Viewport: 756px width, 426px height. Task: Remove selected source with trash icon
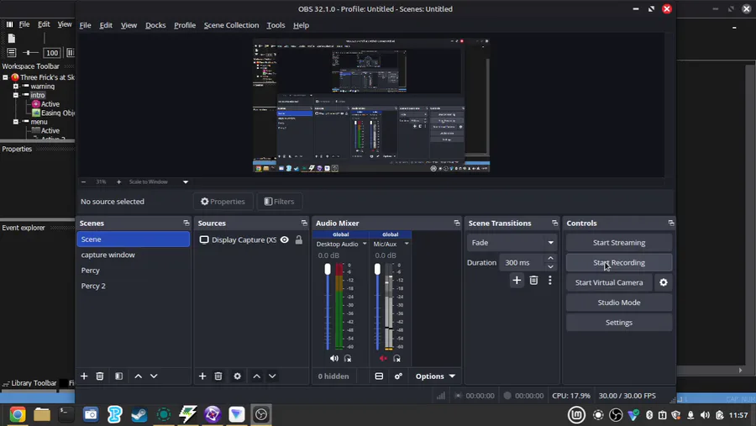pyautogui.click(x=218, y=376)
